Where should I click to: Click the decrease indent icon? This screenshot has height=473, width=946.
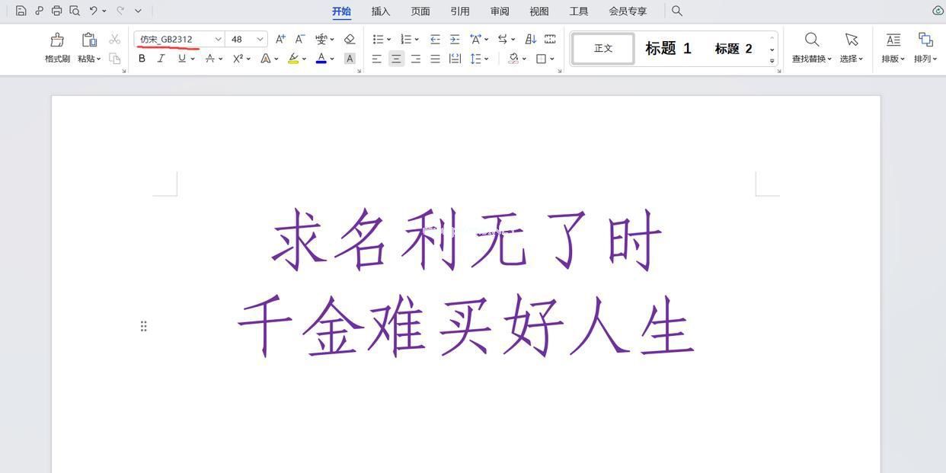pyautogui.click(x=435, y=39)
